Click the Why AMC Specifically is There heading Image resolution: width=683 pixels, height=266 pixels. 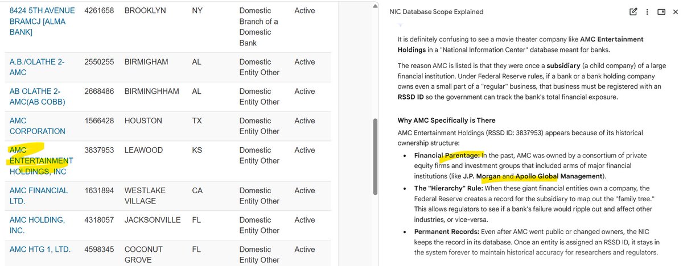point(446,120)
